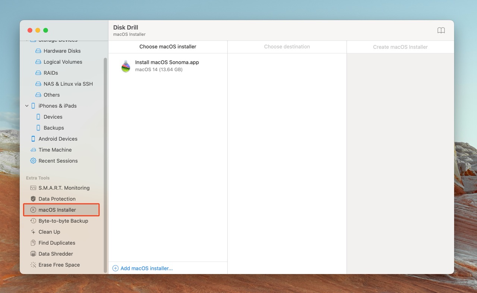Select Install macOS Sonoma.app name

167,62
